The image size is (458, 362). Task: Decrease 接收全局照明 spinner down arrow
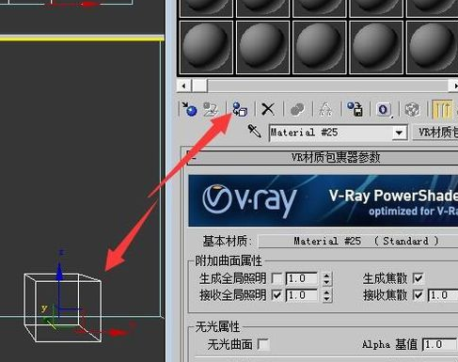pyautogui.click(x=326, y=299)
